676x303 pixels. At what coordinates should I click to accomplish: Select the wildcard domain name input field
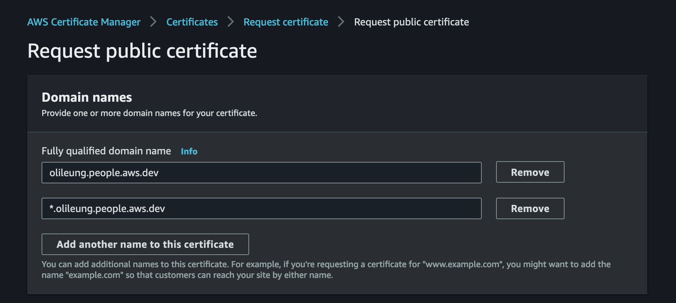tap(261, 208)
